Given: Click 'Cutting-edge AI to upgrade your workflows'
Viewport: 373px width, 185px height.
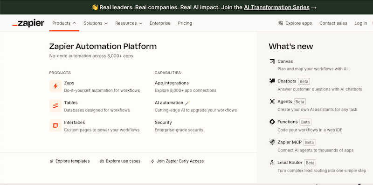Looking at the screenshot, I should point(196,110).
